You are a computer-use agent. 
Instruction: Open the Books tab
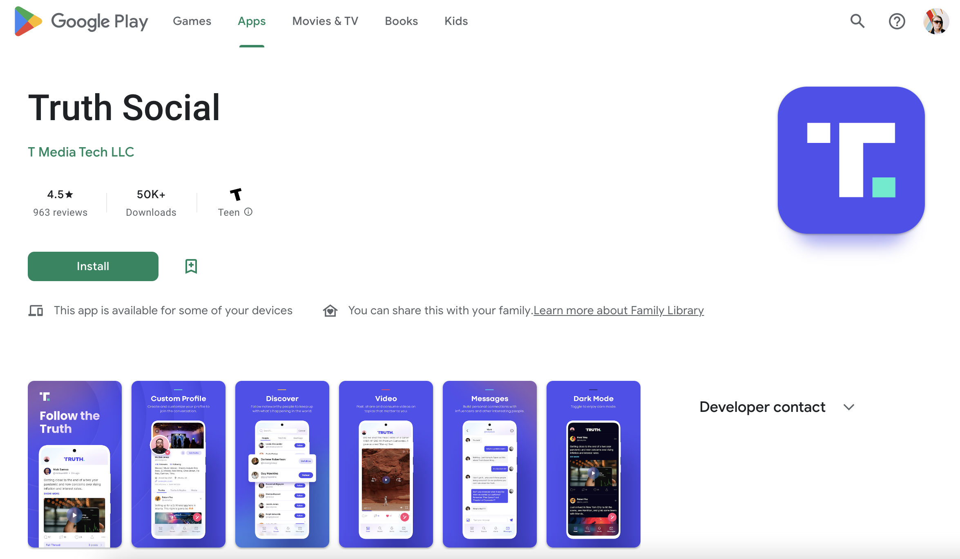click(x=401, y=21)
